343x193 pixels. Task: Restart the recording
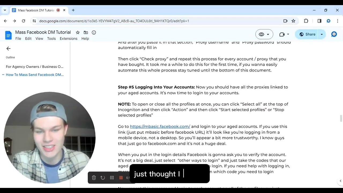(103, 178)
